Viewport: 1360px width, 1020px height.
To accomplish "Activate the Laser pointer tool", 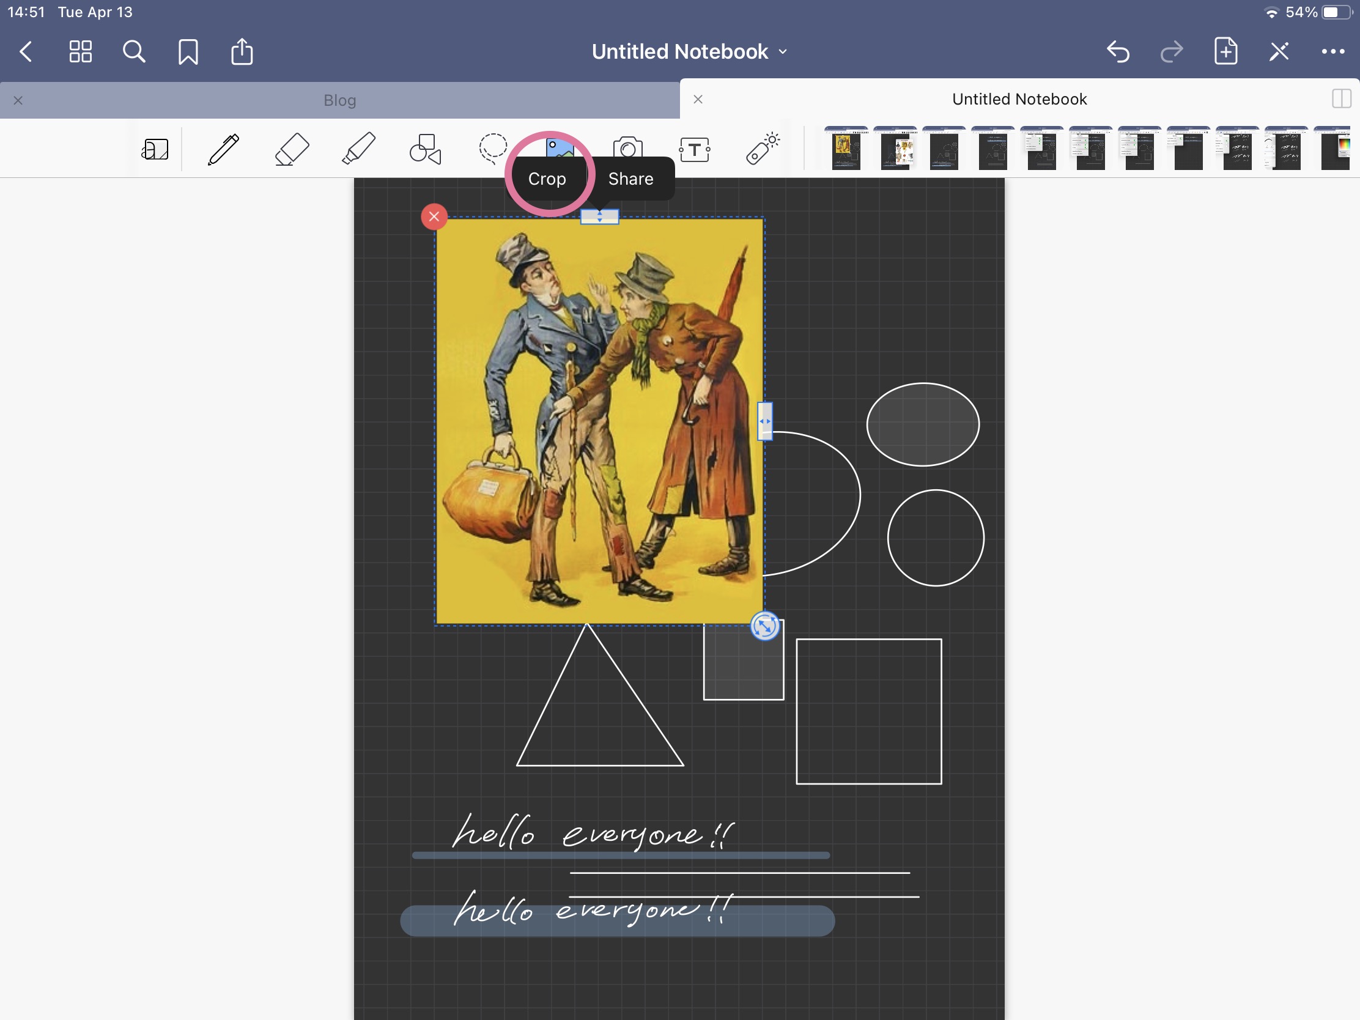I will coord(763,149).
